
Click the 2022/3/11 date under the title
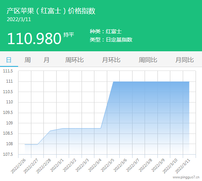click(x=19, y=20)
